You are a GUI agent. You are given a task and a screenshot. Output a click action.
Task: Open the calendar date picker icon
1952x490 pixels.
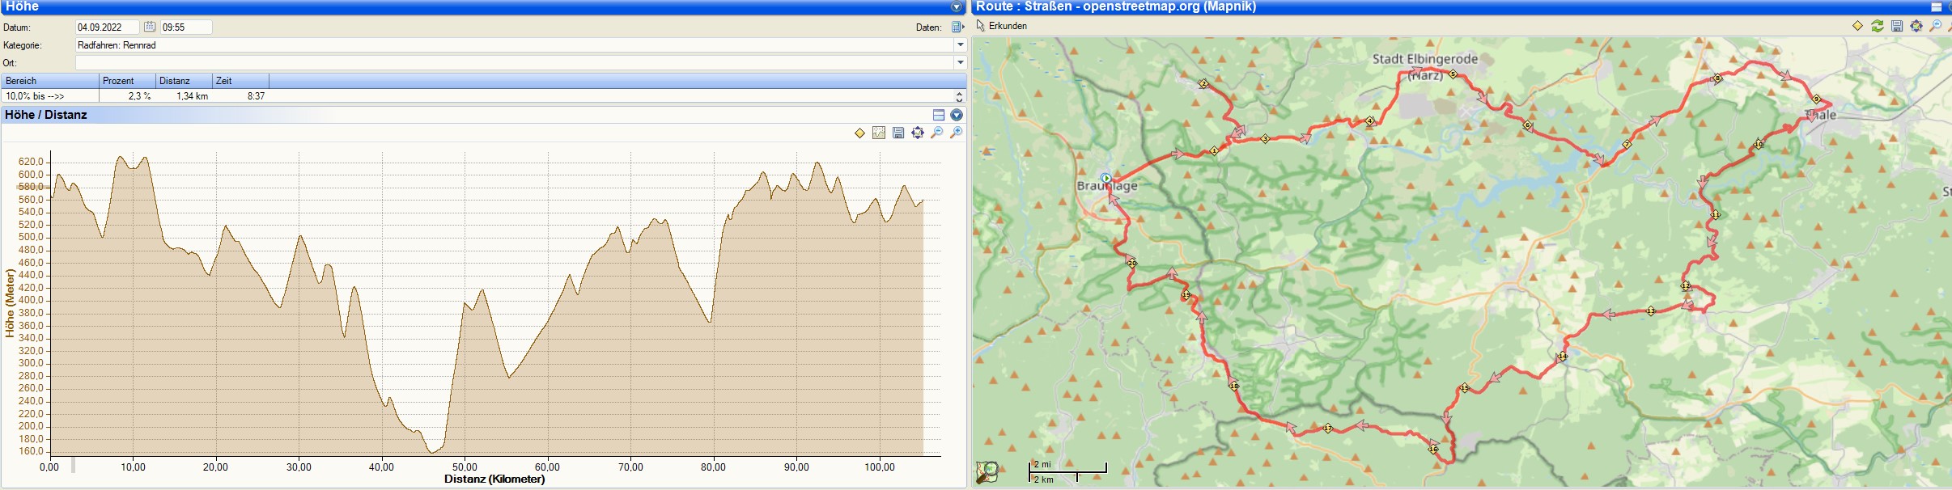pyautogui.click(x=150, y=27)
